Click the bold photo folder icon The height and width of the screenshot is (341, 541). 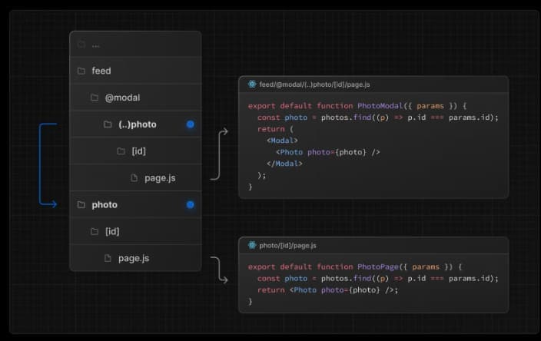[x=81, y=205]
